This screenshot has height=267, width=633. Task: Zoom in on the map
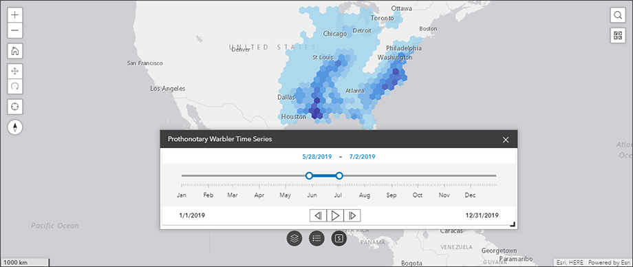coord(15,15)
